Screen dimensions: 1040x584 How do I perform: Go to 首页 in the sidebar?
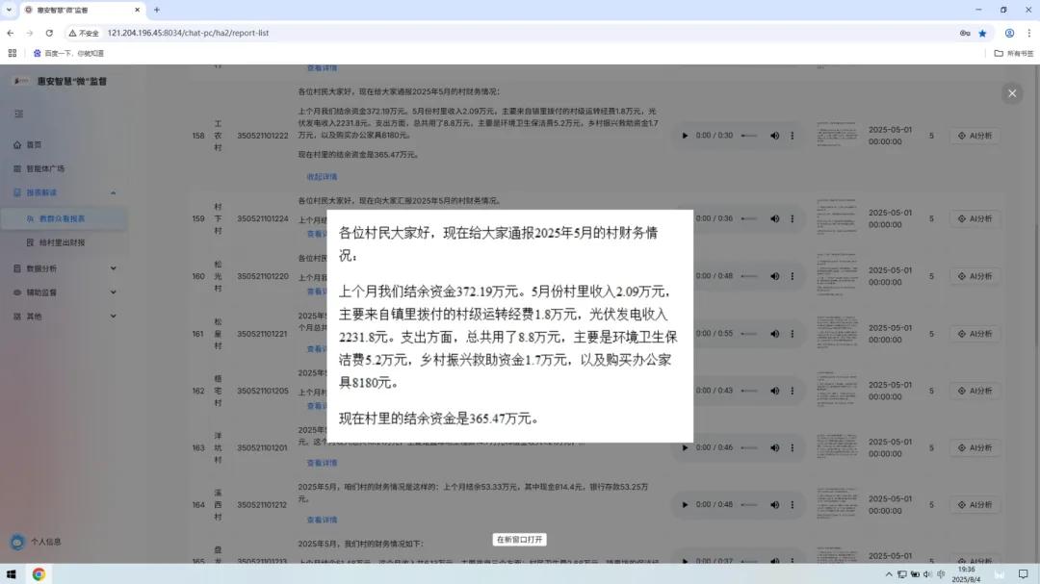(34, 144)
